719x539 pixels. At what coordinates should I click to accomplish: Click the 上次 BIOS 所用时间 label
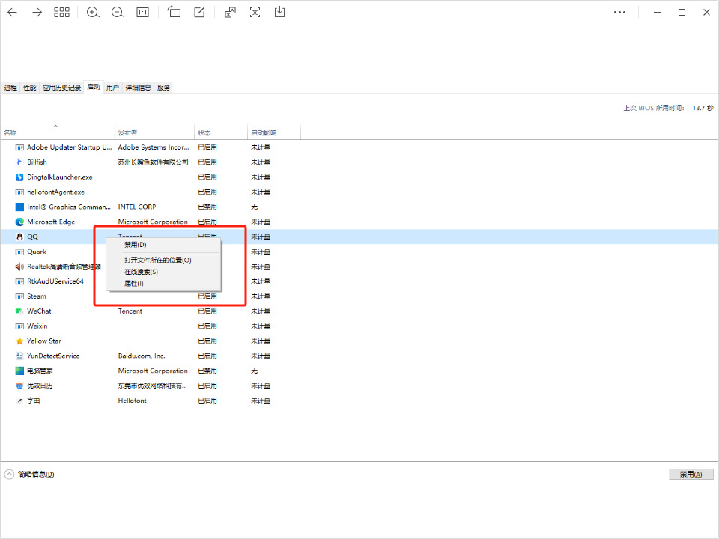653,108
